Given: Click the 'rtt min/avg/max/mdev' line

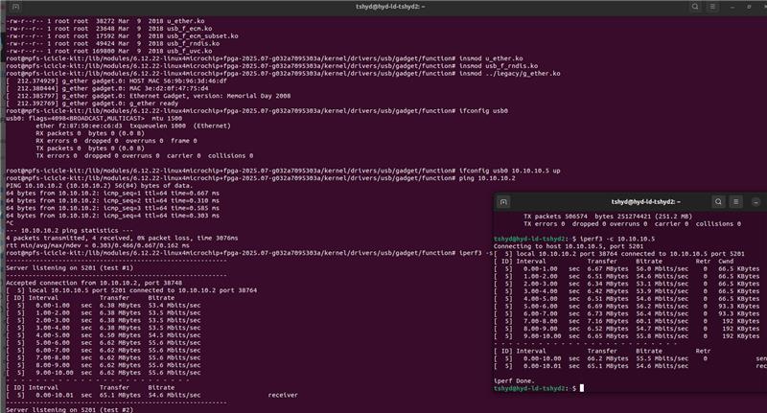Looking at the screenshot, I should 98,245.
